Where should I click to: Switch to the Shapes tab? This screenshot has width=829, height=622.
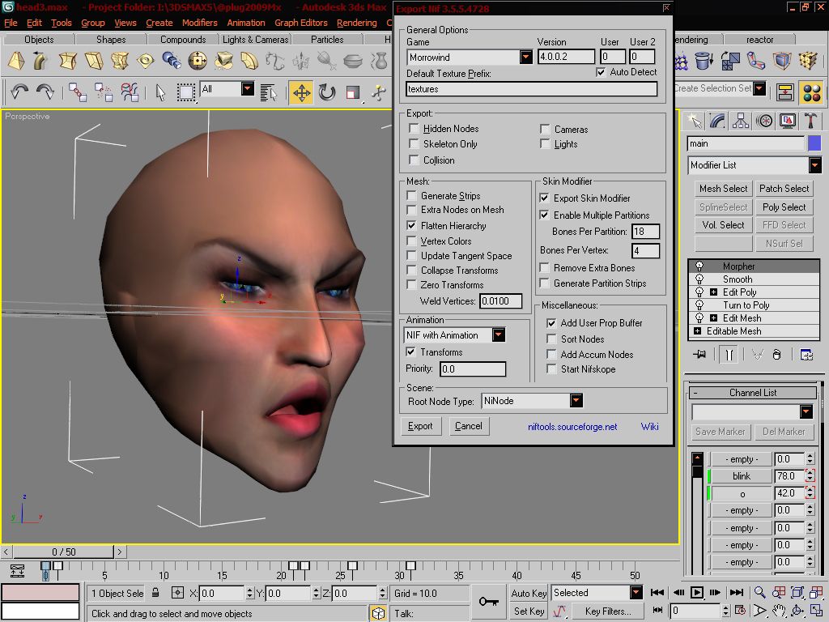(x=111, y=39)
